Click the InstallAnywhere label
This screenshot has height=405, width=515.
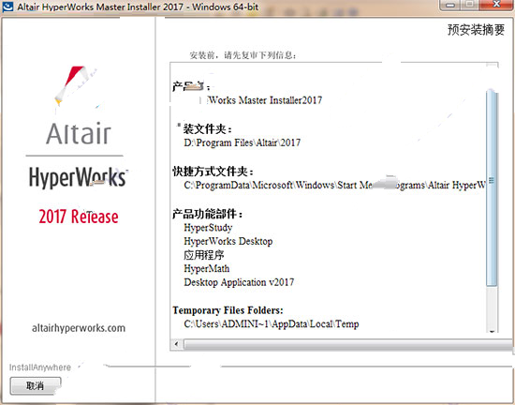[x=40, y=367]
